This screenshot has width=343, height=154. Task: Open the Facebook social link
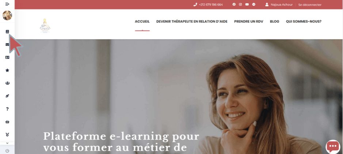[x=234, y=4]
